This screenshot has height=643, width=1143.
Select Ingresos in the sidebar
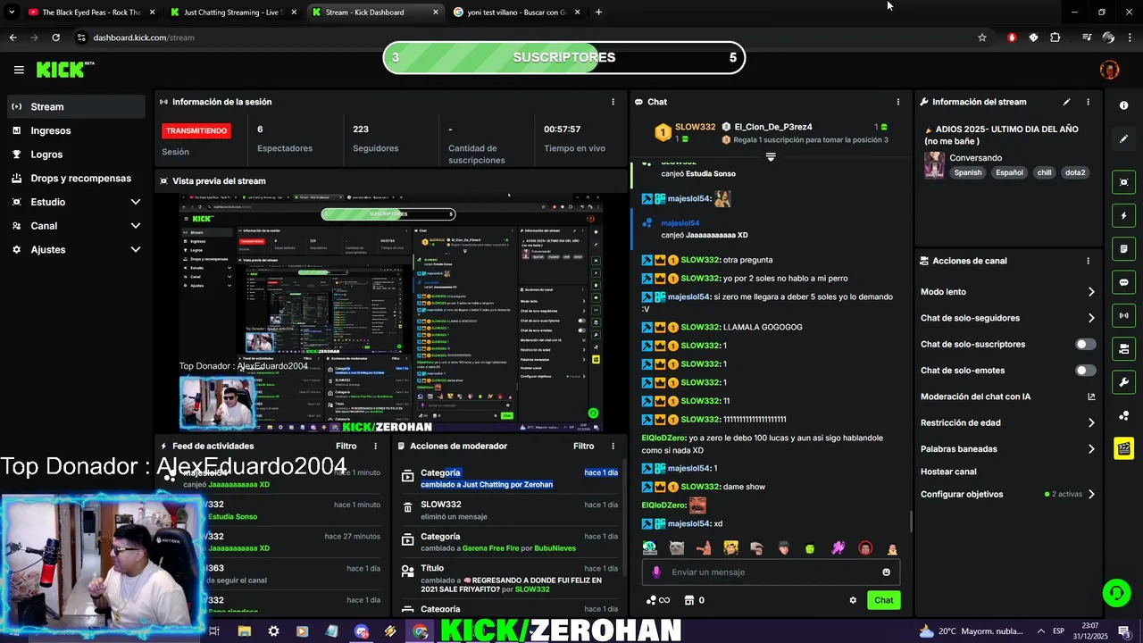(x=76, y=130)
